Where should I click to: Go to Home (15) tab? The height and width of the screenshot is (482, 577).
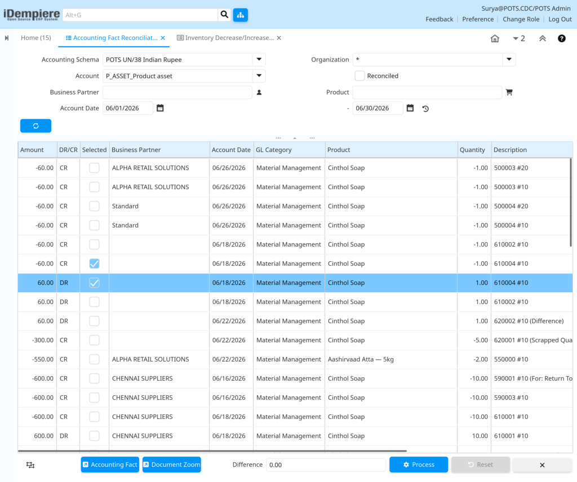(35, 38)
